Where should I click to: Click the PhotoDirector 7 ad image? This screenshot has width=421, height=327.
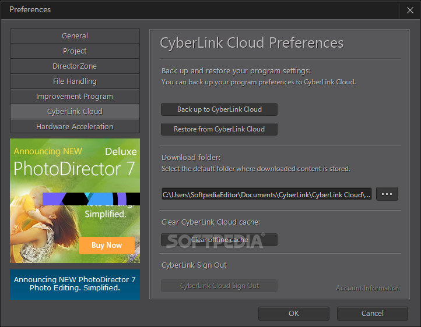point(75,201)
